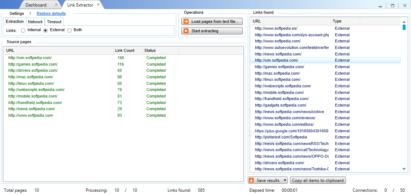411x195 pixels.
Task: Sort source pages by URL column header
Action: pos(59,50)
